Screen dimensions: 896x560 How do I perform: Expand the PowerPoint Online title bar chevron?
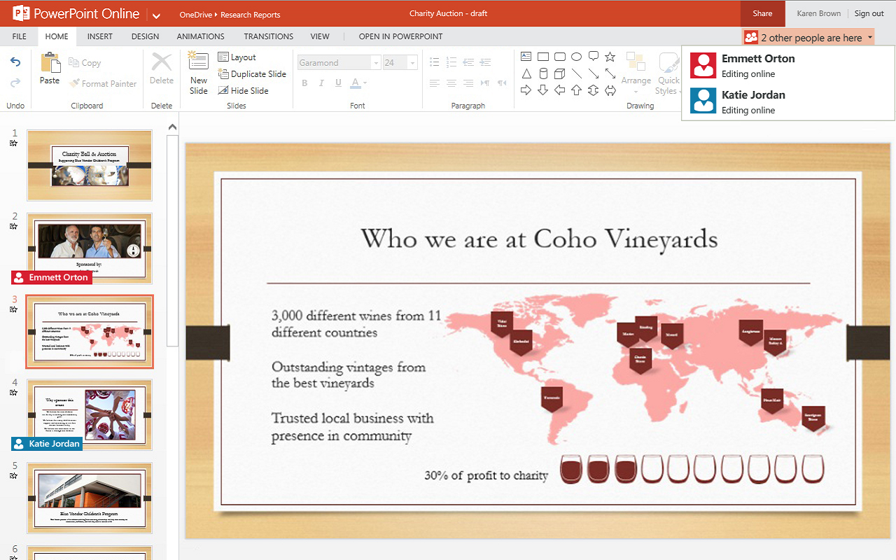(156, 13)
